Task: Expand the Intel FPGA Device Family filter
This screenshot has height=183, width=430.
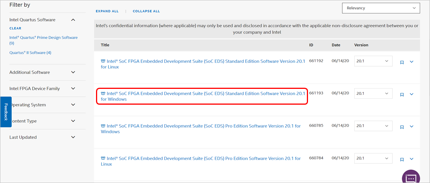Action: (73, 88)
